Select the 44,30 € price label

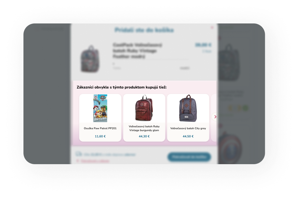coord(144,136)
